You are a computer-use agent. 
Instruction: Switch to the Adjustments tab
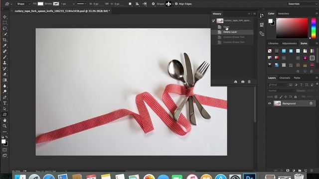(x=289, y=43)
